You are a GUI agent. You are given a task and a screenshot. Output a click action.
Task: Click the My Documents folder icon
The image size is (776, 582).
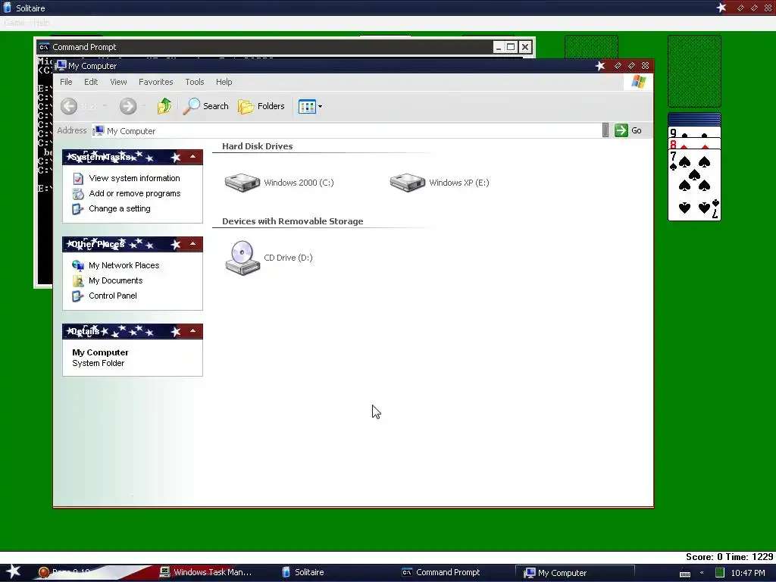(78, 280)
